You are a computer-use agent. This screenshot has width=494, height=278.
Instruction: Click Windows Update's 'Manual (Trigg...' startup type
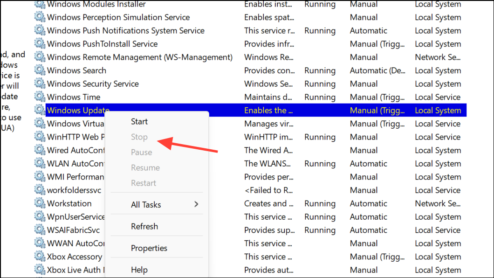(377, 111)
